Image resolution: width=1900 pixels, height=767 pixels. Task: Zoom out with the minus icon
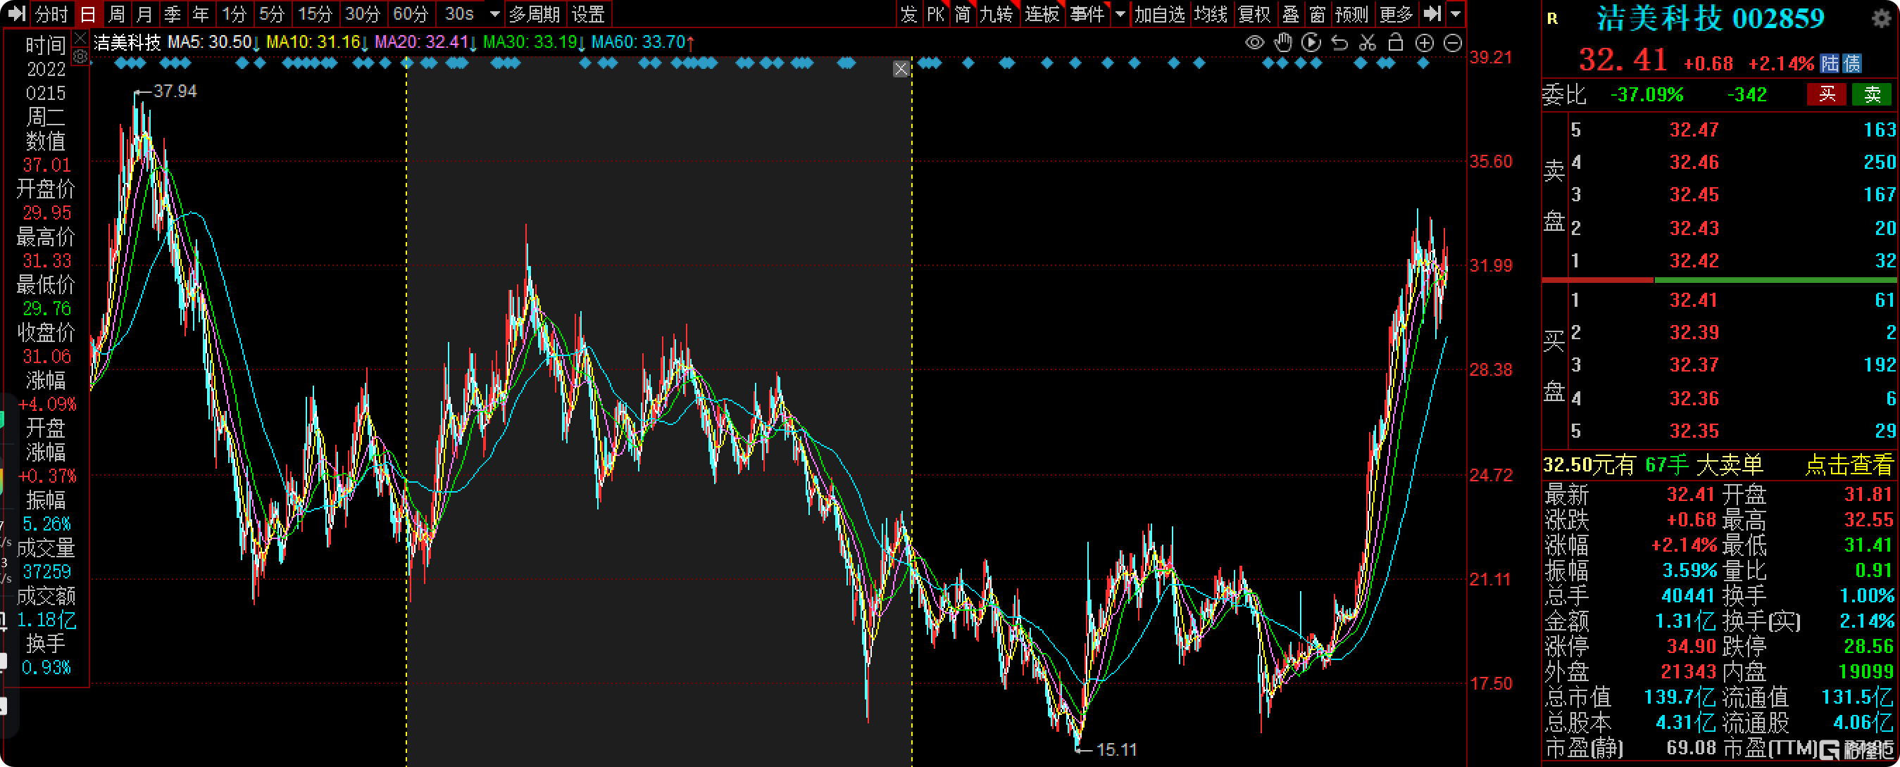point(1452,43)
